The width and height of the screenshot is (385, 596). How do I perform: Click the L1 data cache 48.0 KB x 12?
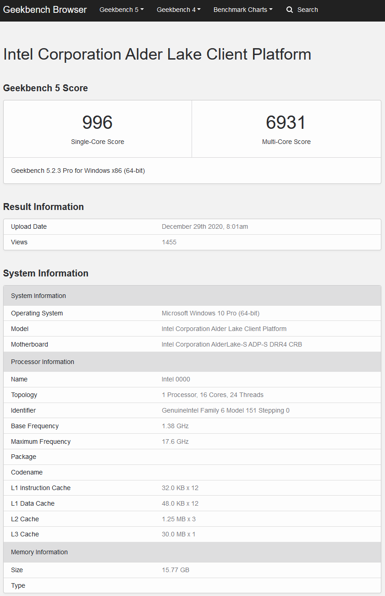pyautogui.click(x=180, y=503)
